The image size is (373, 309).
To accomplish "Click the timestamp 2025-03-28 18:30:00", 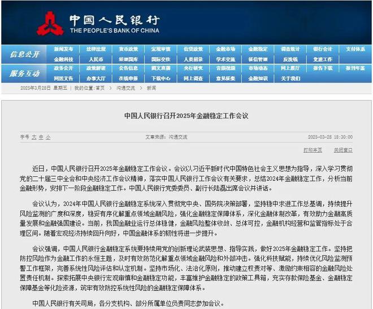I will coord(330,137).
